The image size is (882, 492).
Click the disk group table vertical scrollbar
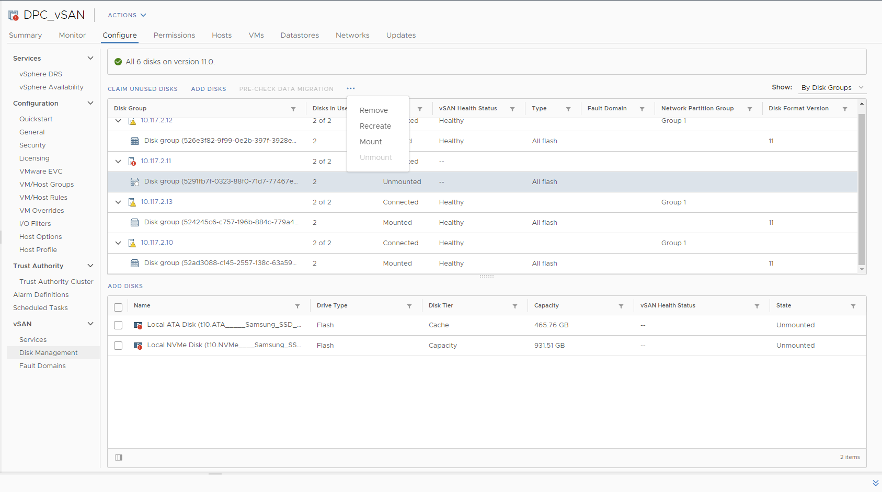(862, 189)
